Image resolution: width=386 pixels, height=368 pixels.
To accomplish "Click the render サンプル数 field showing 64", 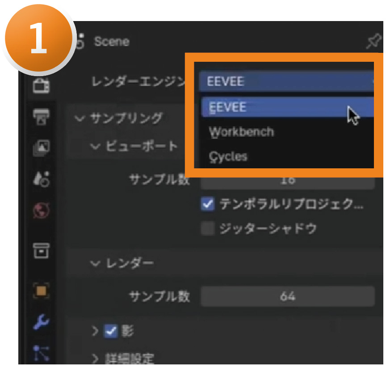I will (288, 296).
